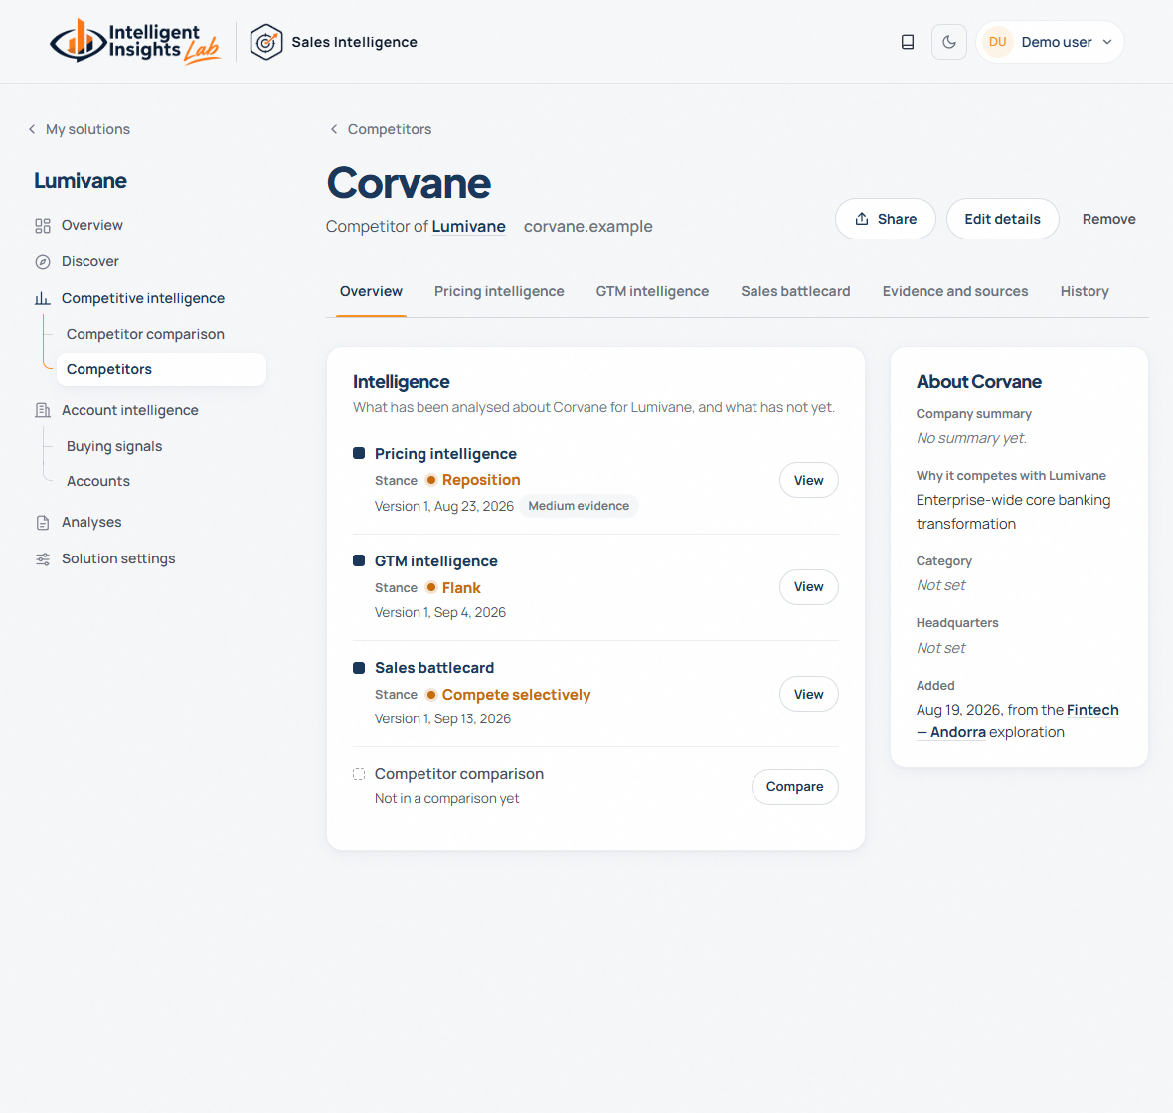Click the DU user avatar

point(998,42)
